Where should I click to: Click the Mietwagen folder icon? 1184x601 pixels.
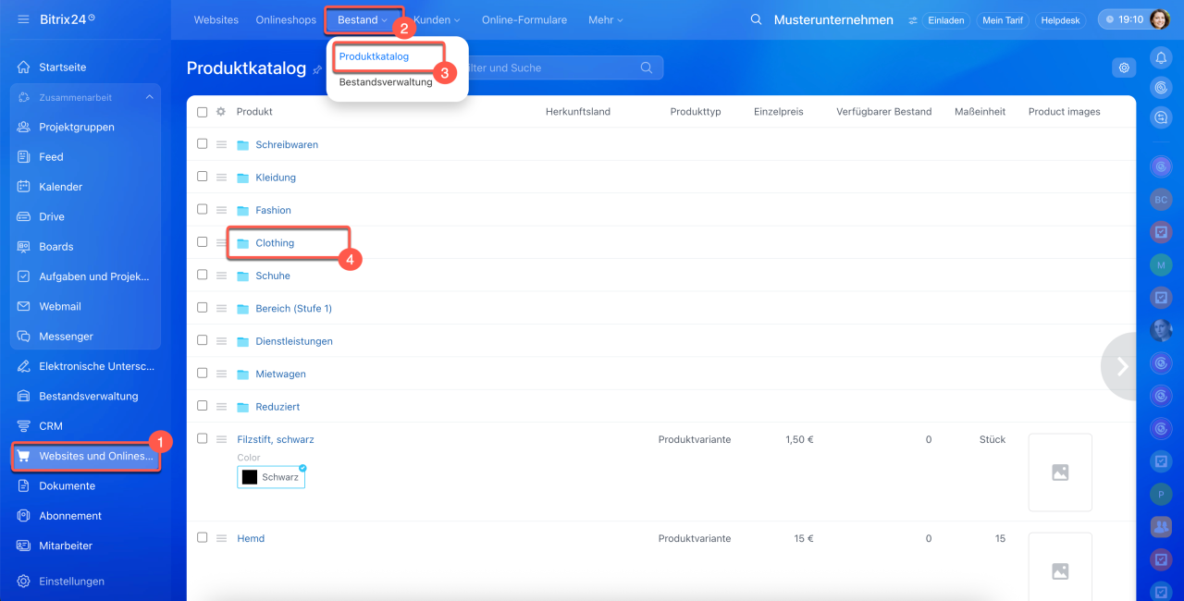(x=243, y=374)
